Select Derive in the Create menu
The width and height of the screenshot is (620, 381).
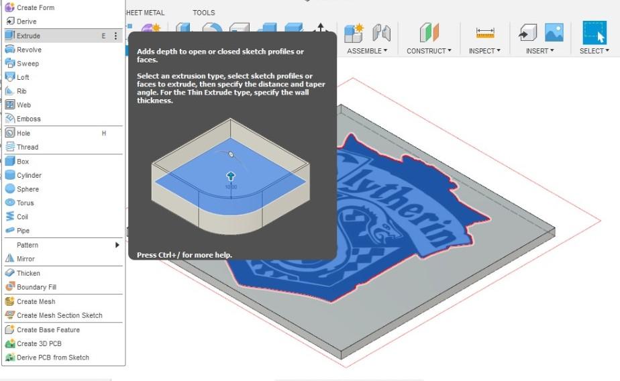(x=63, y=21)
